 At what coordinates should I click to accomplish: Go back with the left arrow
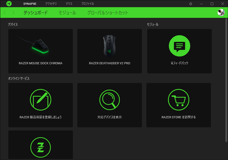[5, 13]
